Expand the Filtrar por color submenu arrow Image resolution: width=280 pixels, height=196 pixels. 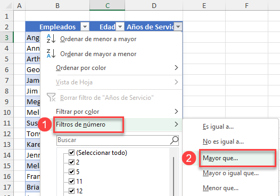[176, 111]
